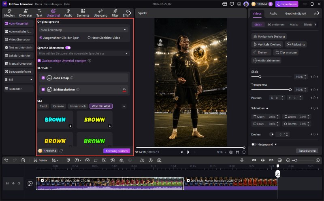The image size is (324, 201).
Task: Click the Teilen split tool
Action: pyautogui.click(x=40, y=160)
